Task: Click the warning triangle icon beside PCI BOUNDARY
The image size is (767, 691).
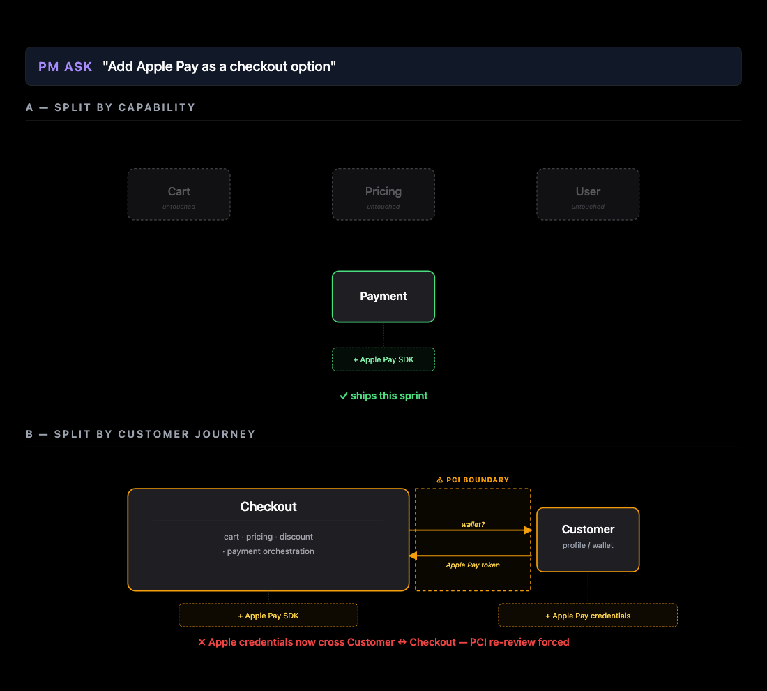Action: 440,480
